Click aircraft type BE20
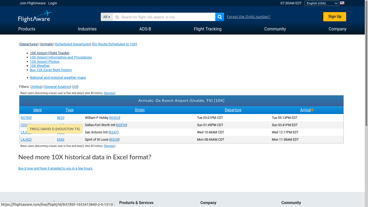The height and width of the screenshot is (207, 368). pyautogui.click(x=61, y=118)
